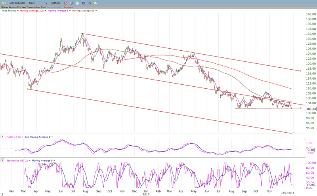Open the Settings menu
Image resolution: width=317 pixels, height=196 pixels.
pos(56,3)
